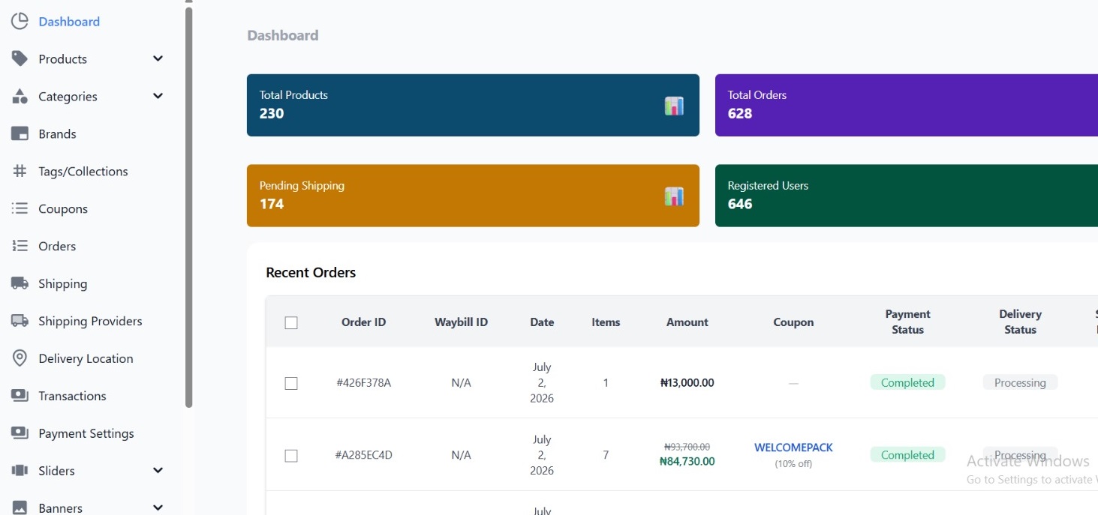Click the Coupons list icon

coord(20,208)
